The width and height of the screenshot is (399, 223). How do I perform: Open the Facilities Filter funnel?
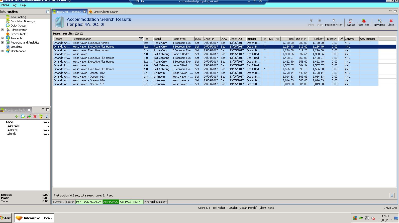pyautogui.click(x=333, y=21)
